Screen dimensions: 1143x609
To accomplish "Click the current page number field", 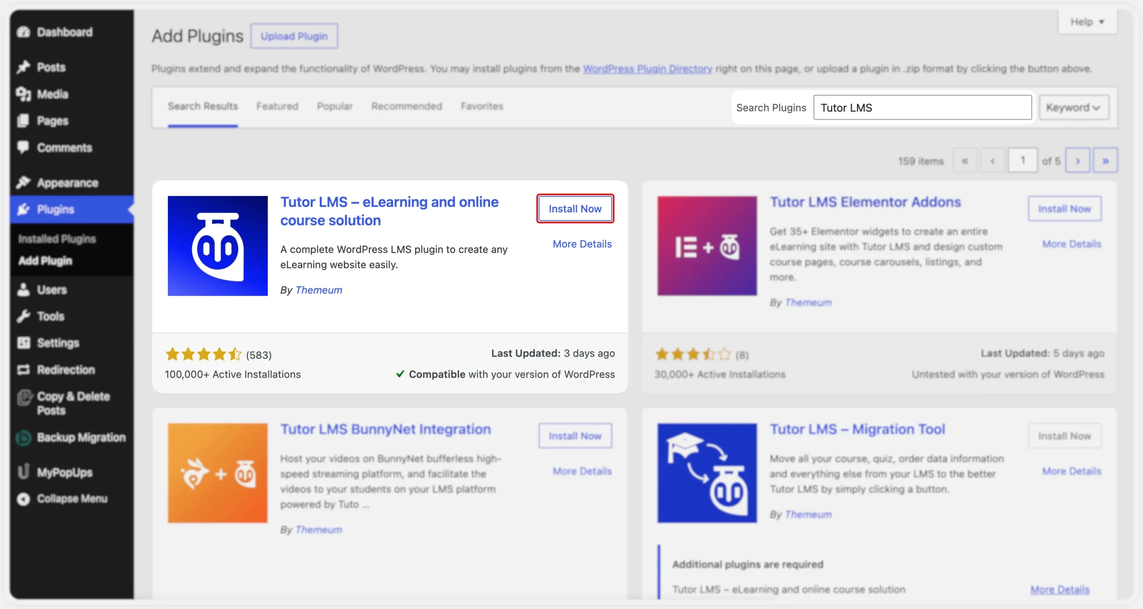I will pos(1022,160).
